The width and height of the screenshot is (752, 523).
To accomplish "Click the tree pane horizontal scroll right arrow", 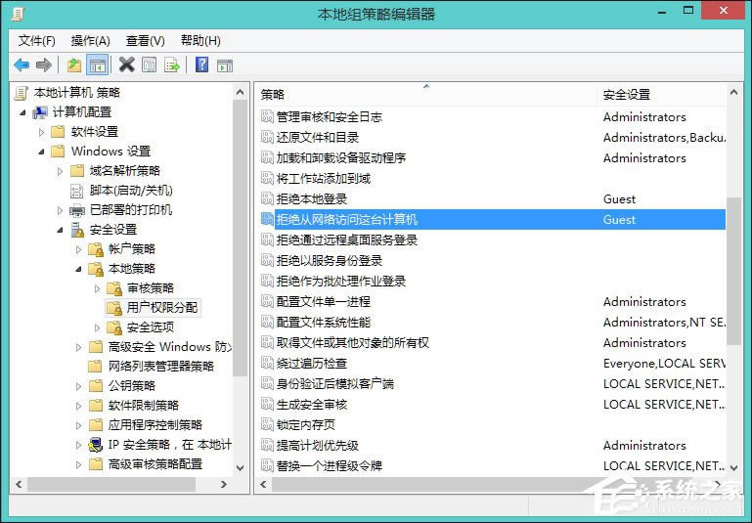I will (224, 484).
